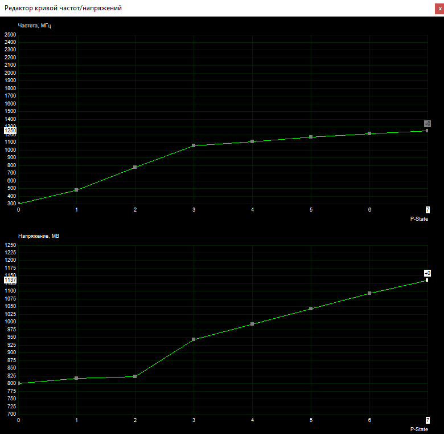Viewport: 444px width, 434px height.
Task: Select voltage curve point at P-State 5
Action: 311,309
